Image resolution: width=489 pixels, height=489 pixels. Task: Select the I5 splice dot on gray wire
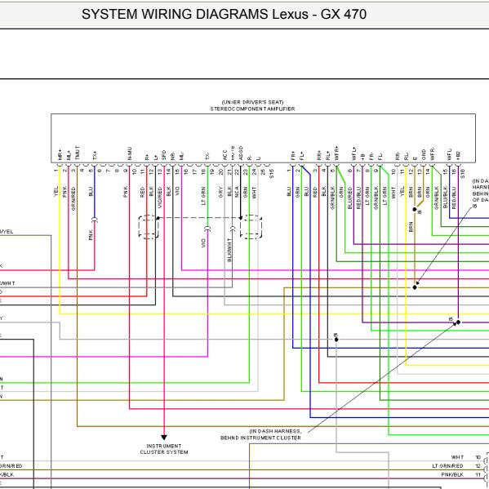click(336, 340)
